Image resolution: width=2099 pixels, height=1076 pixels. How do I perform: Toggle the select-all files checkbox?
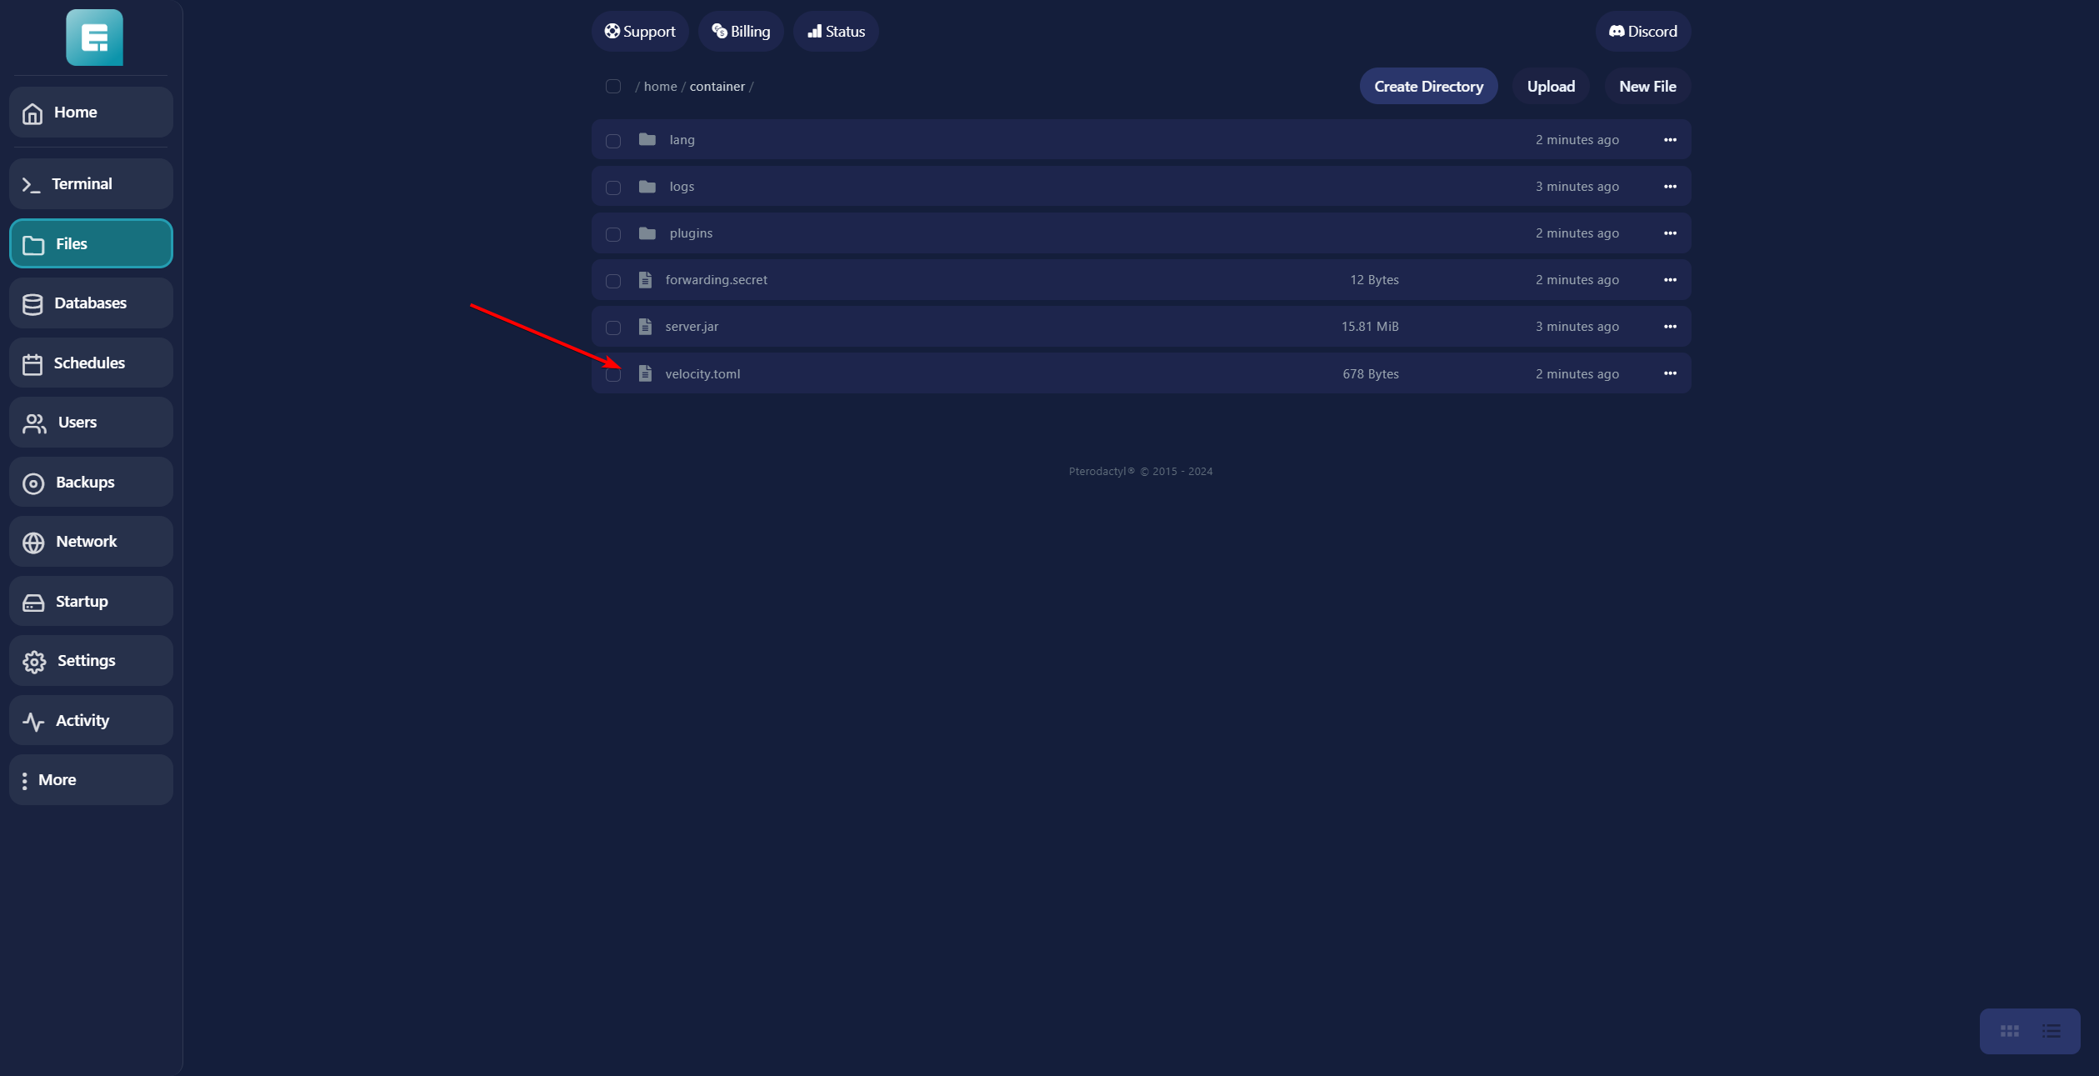coord(613,87)
